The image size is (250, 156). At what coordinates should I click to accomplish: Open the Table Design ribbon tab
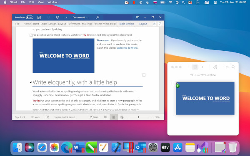click(126, 24)
